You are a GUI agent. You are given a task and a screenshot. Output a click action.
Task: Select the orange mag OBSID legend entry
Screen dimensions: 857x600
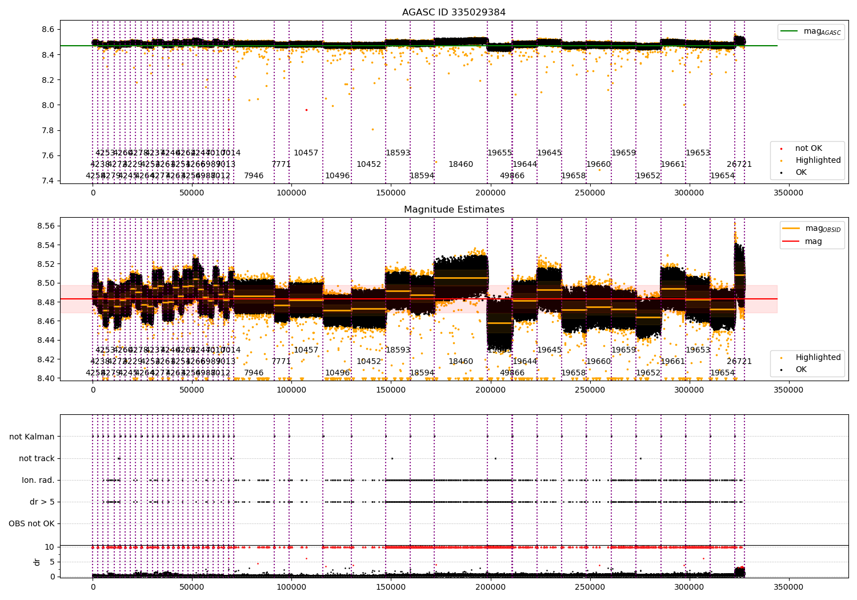[812, 229]
